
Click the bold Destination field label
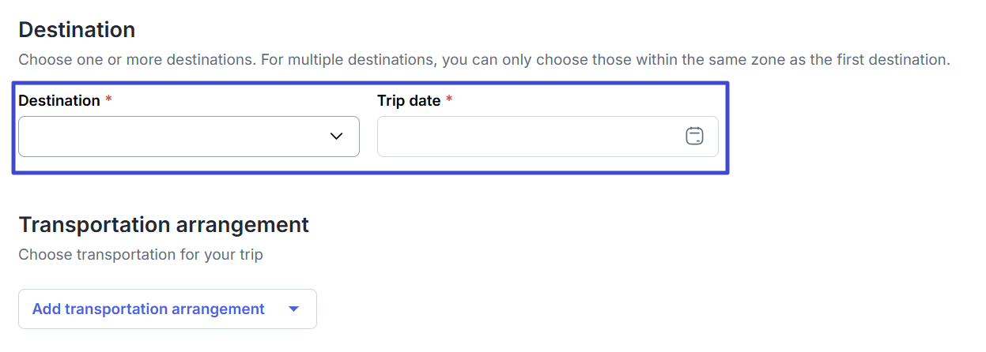coord(59,100)
